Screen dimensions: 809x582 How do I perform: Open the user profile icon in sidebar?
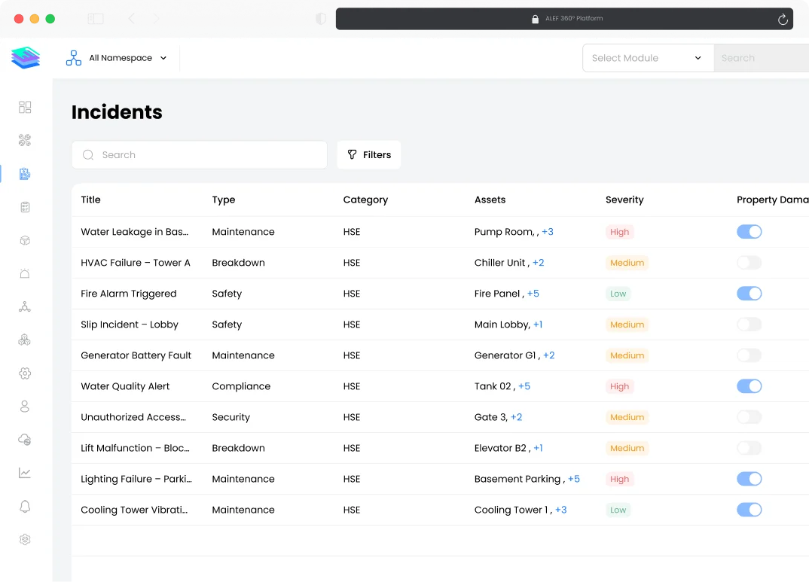point(25,407)
